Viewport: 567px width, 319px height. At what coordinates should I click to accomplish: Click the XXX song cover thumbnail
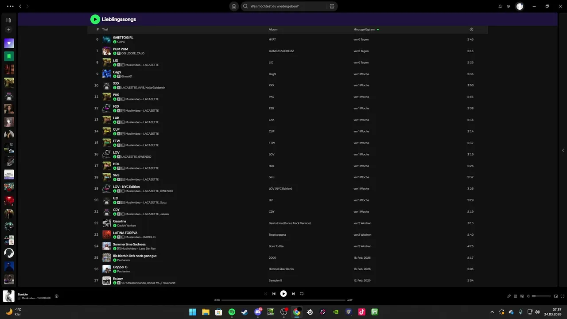click(107, 86)
